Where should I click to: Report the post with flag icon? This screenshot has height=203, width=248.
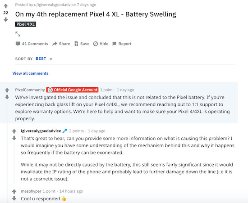122,44
